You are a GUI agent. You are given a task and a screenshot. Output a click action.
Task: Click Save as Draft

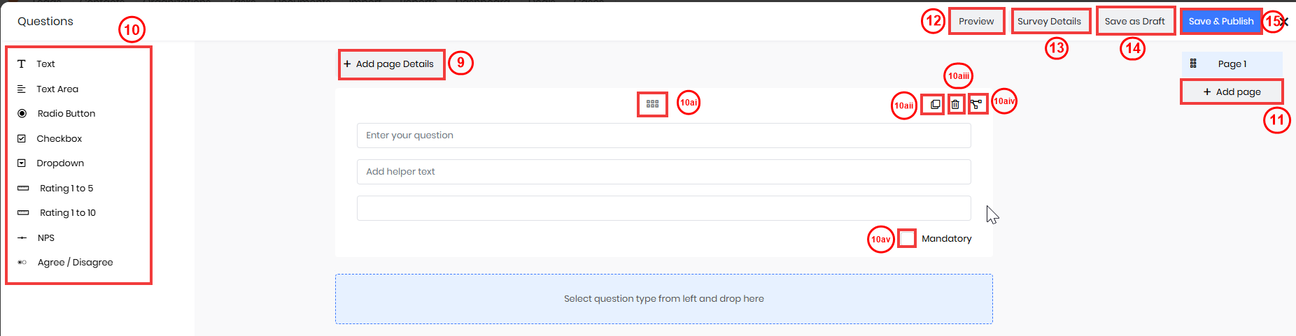pyautogui.click(x=1134, y=21)
